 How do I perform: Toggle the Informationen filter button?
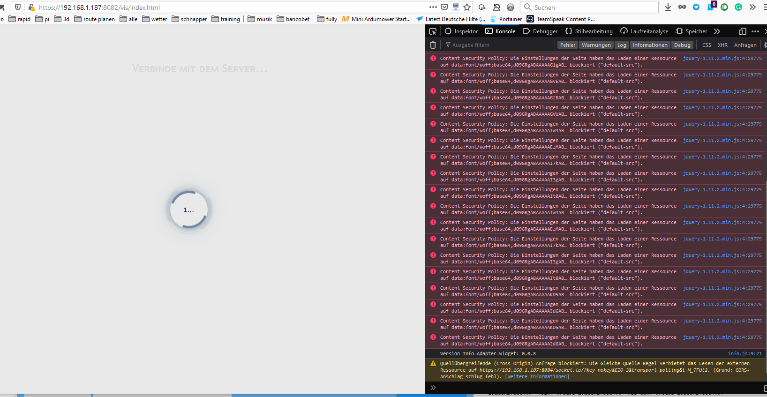click(x=650, y=45)
